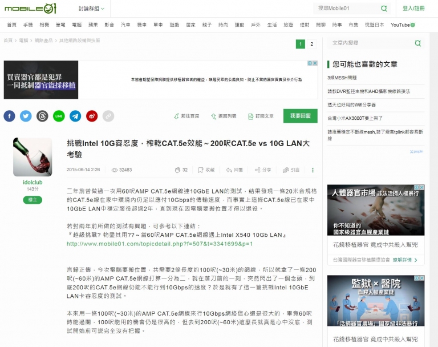Viewport: 438px width, 347px height.
Task: Close the 人體器官市場 sidebar ad
Action: 422,187
